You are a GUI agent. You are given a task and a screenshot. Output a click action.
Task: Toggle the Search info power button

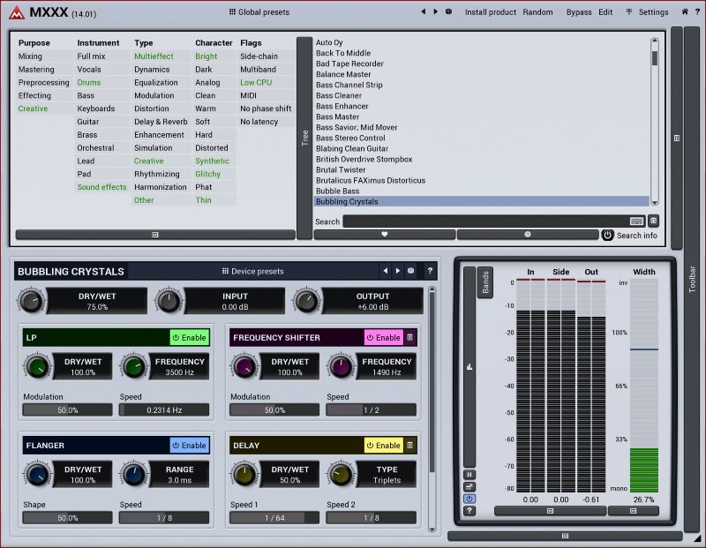(607, 235)
